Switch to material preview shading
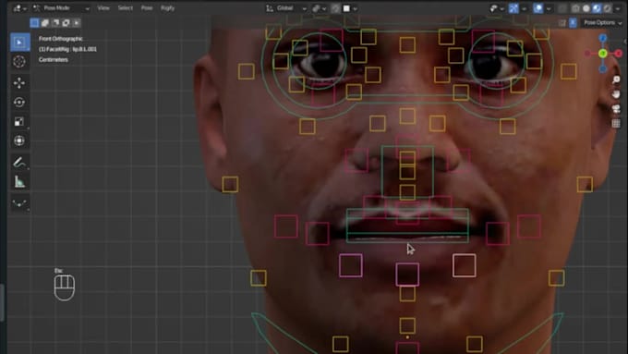Image resolution: width=628 pixels, height=354 pixels. 597,8
